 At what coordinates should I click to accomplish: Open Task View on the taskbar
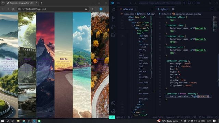coord(13,121)
